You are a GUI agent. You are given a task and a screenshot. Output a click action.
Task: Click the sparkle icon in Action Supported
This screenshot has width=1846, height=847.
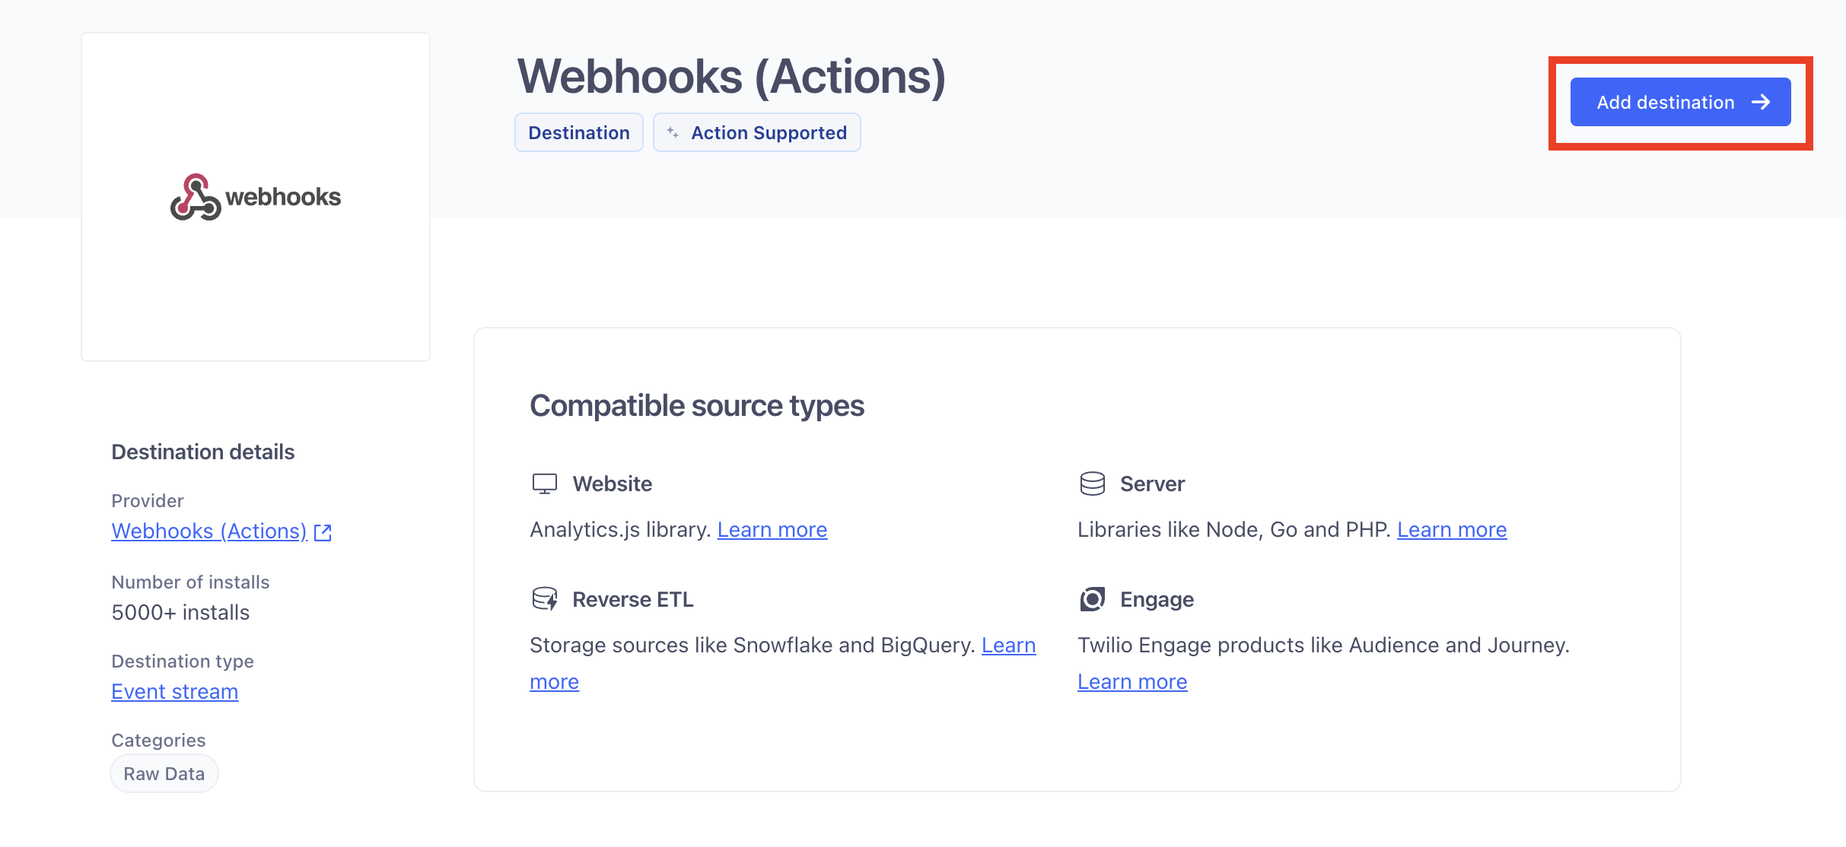pyautogui.click(x=673, y=132)
